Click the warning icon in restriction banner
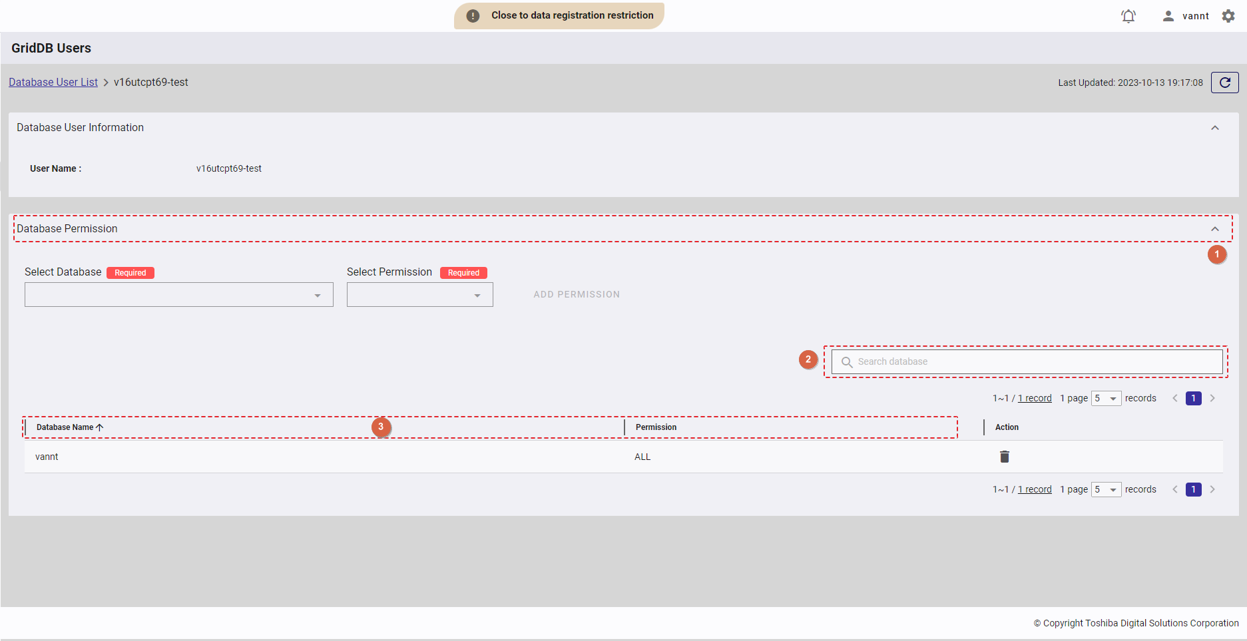Viewport: 1247px width, 641px height. coord(473,16)
